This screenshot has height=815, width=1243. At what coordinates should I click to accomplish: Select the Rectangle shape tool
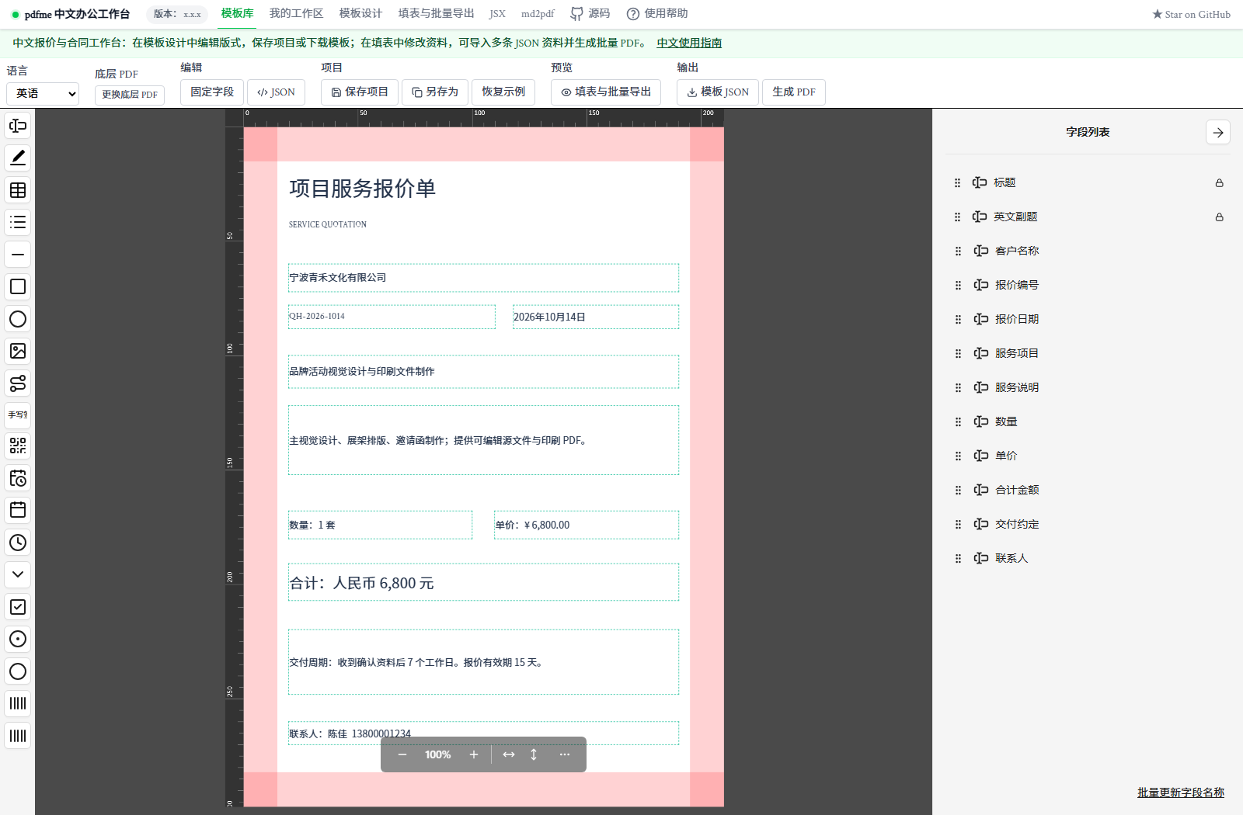click(x=18, y=286)
